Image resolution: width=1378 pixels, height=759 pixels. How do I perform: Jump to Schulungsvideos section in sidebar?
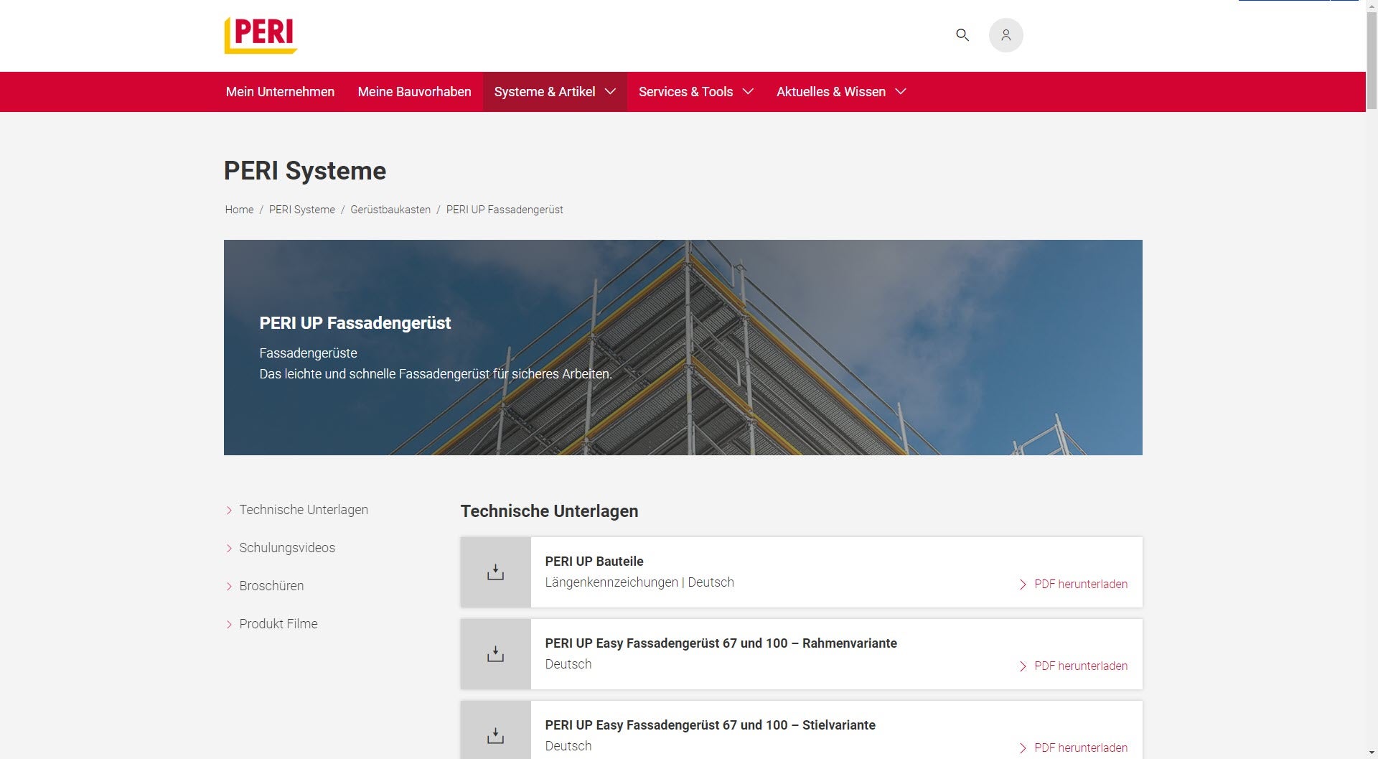pyautogui.click(x=287, y=548)
